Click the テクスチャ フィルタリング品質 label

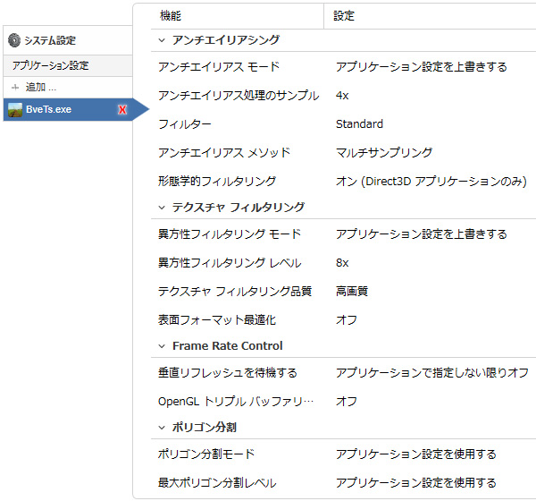(x=234, y=292)
